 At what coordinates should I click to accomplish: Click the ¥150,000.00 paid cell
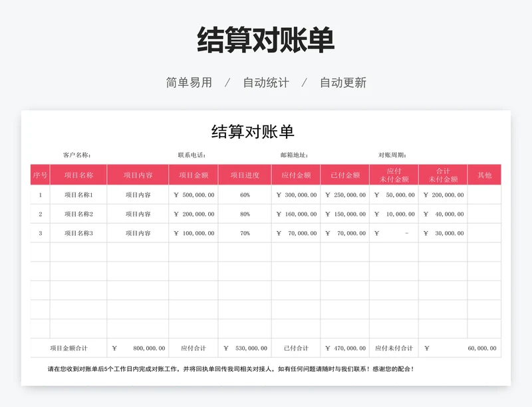[344, 214]
